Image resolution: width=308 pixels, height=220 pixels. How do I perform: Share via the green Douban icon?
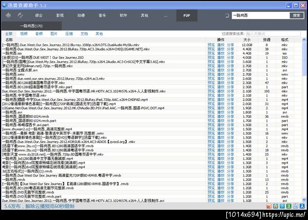click(288, 206)
